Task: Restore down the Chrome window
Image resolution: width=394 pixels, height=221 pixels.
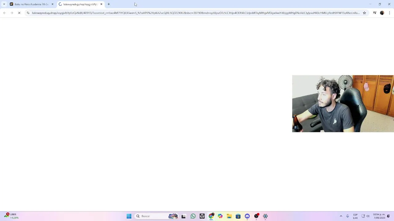Action: point(380,4)
